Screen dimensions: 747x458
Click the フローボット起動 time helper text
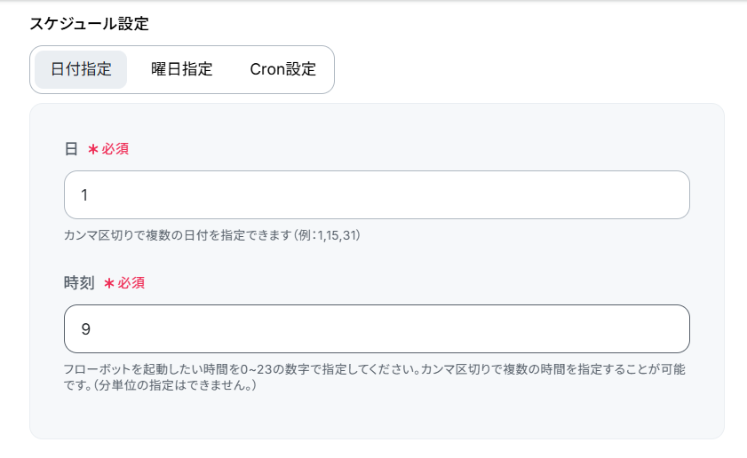375,377
